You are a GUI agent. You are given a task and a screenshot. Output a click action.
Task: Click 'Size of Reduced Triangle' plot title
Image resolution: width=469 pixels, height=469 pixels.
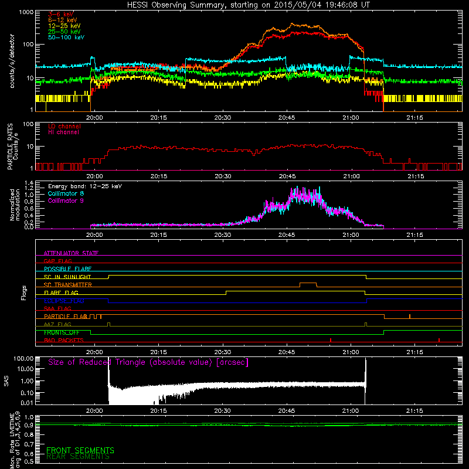(148, 362)
